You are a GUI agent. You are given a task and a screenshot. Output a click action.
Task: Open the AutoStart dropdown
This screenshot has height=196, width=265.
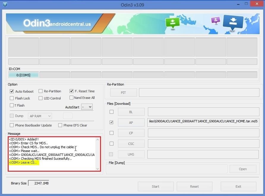click(x=87, y=107)
